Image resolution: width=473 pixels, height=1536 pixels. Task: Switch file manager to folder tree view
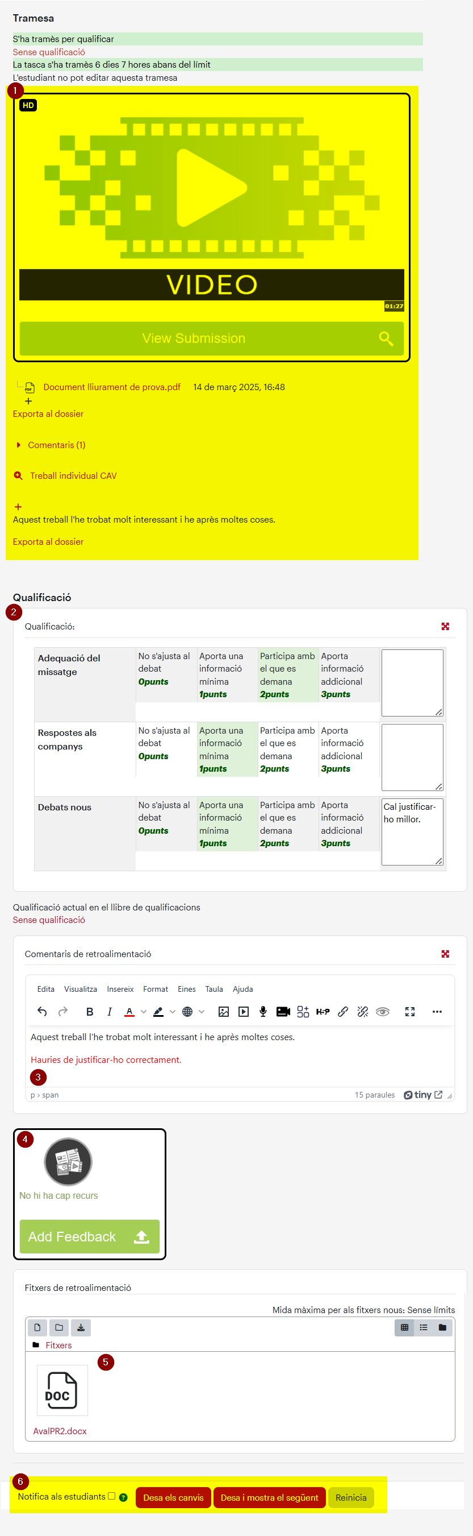[x=442, y=1327]
